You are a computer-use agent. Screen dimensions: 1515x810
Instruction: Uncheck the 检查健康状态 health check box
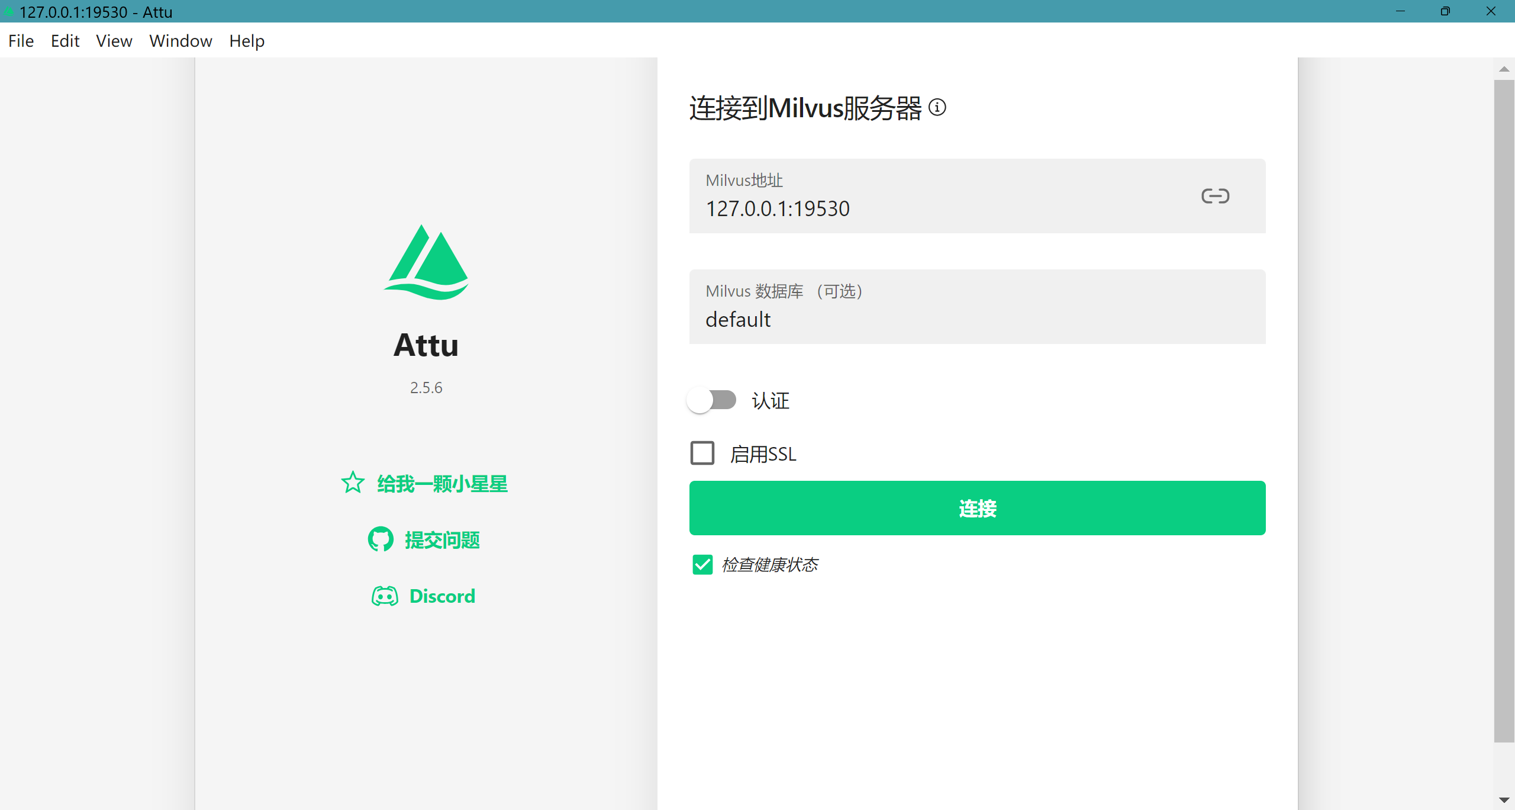point(702,564)
